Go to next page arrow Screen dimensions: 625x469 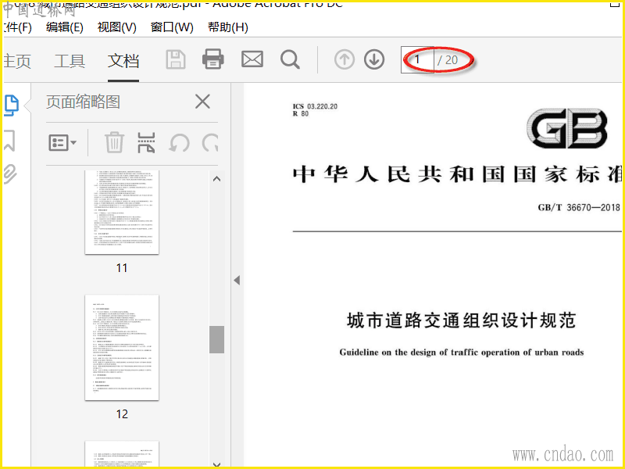point(374,60)
